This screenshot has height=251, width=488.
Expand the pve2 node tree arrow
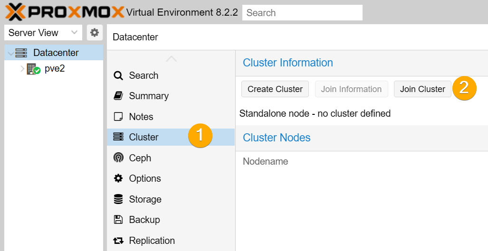22,69
